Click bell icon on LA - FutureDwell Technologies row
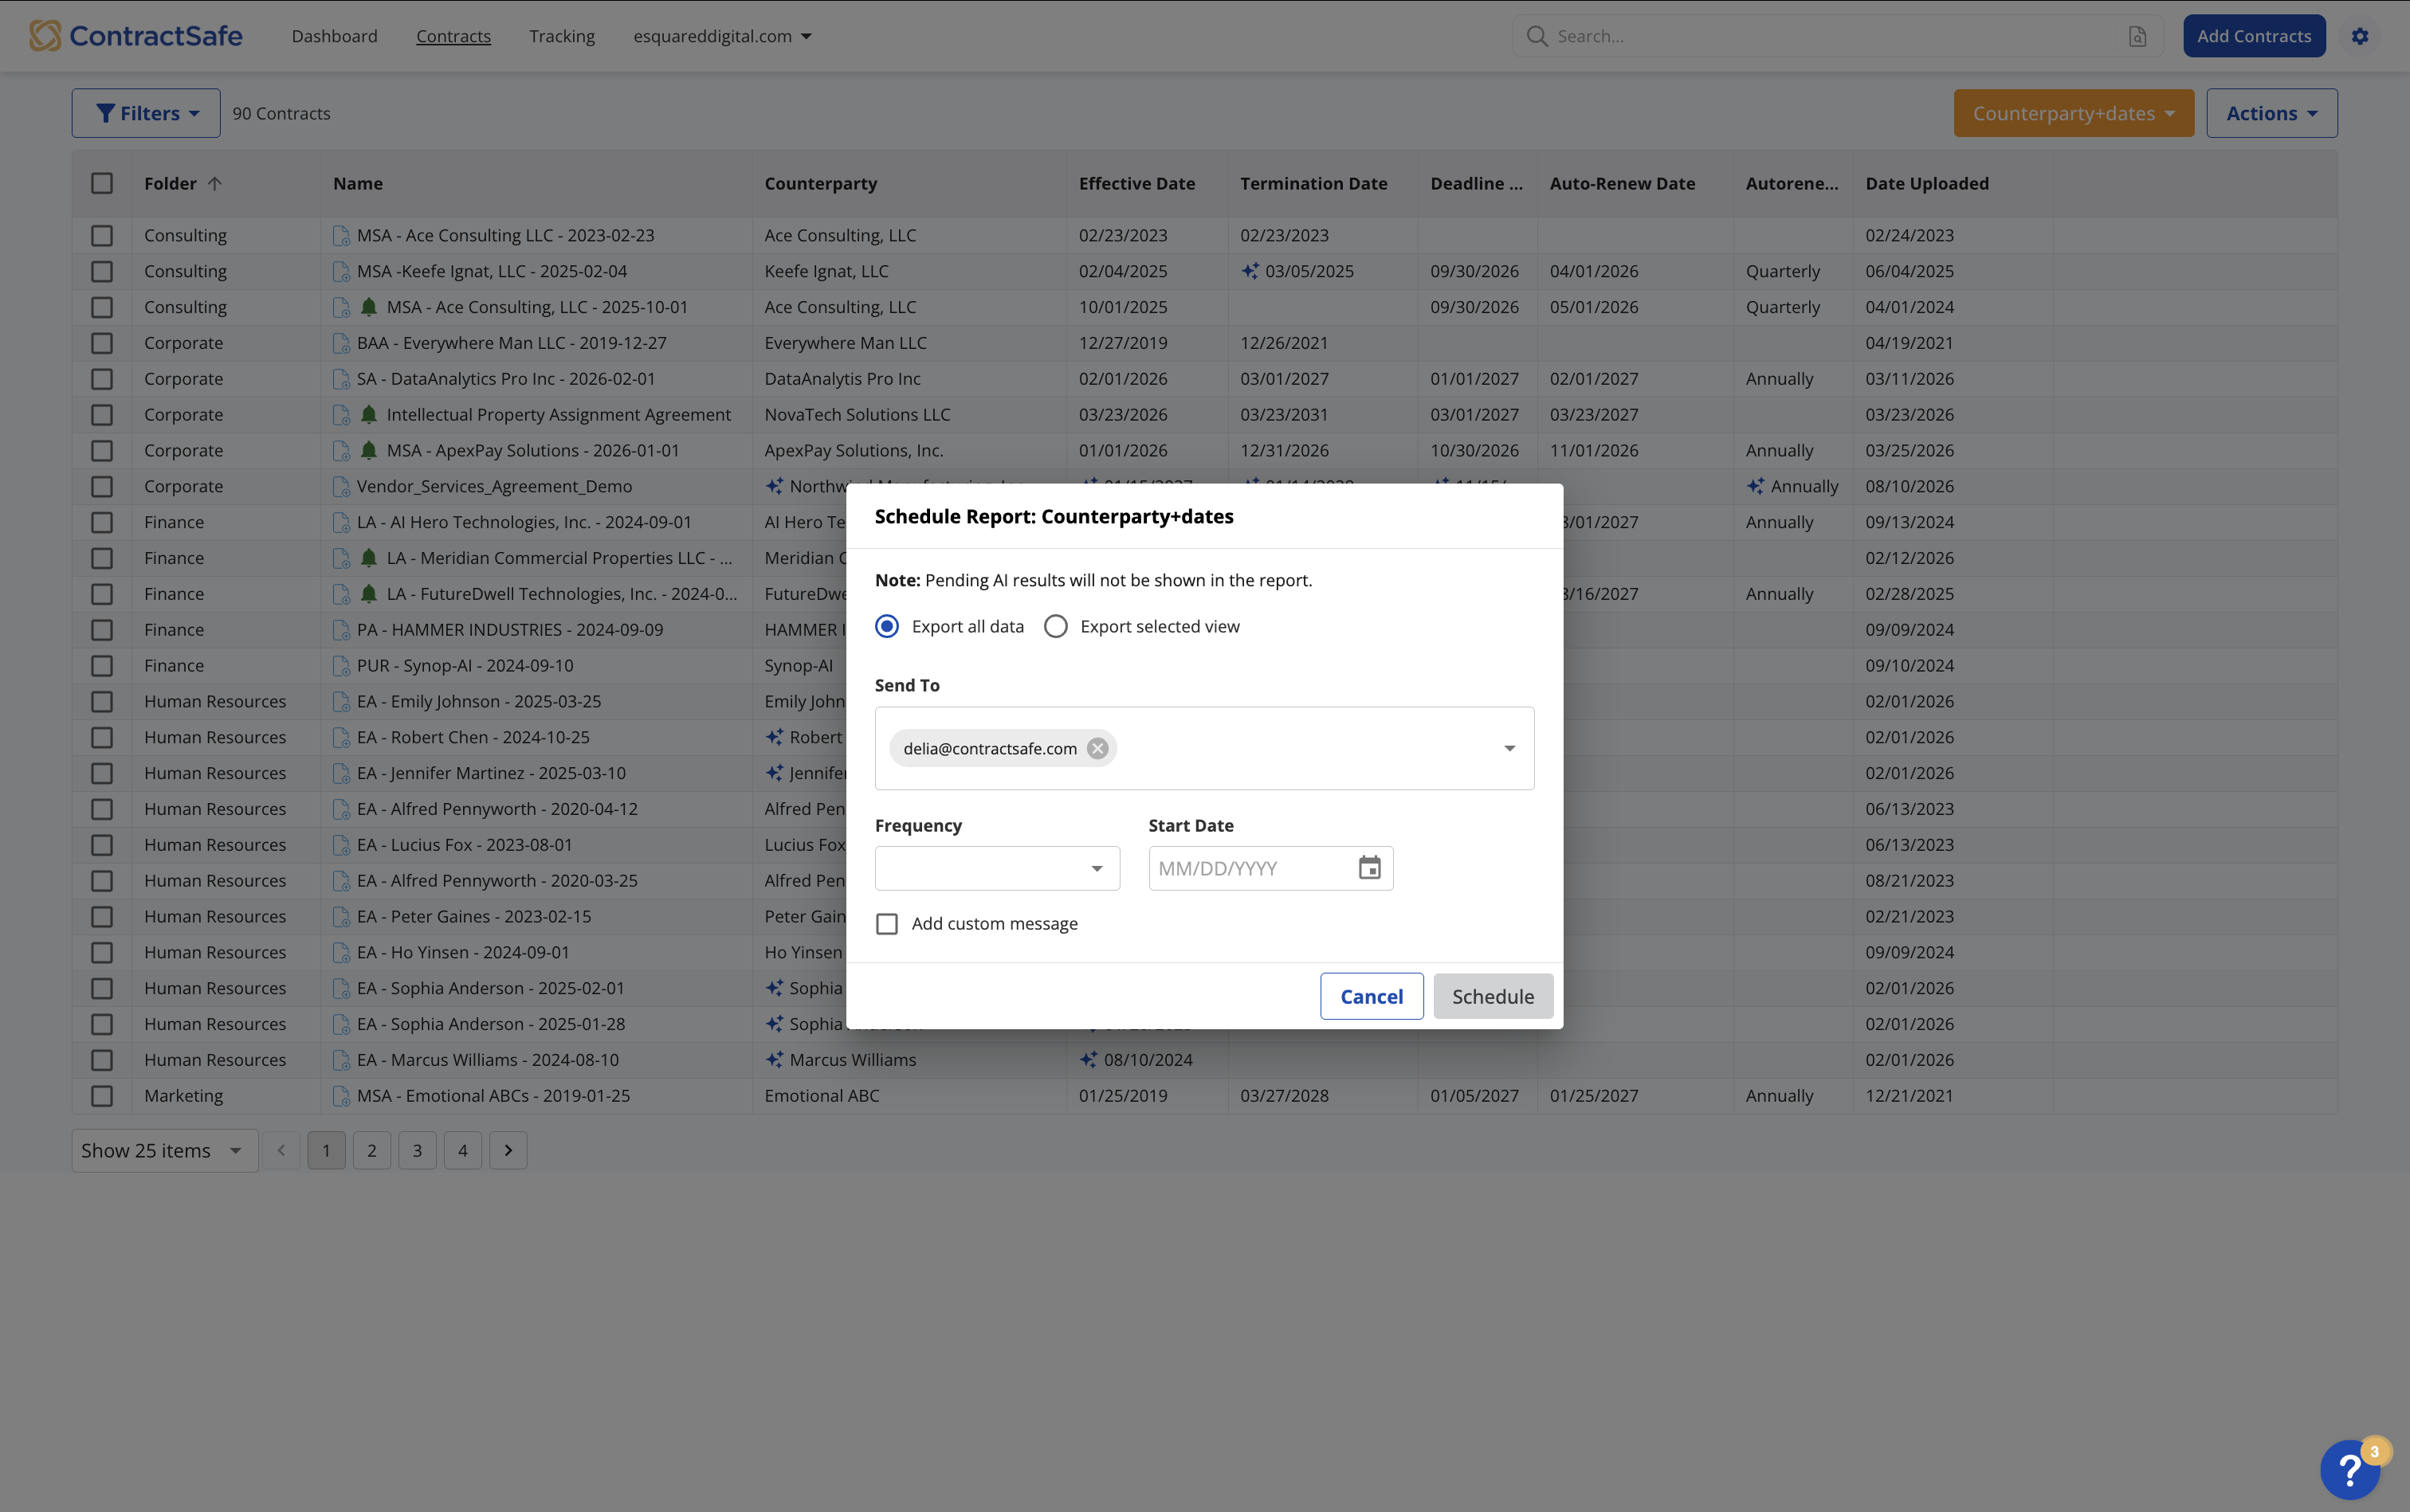 pos(368,594)
